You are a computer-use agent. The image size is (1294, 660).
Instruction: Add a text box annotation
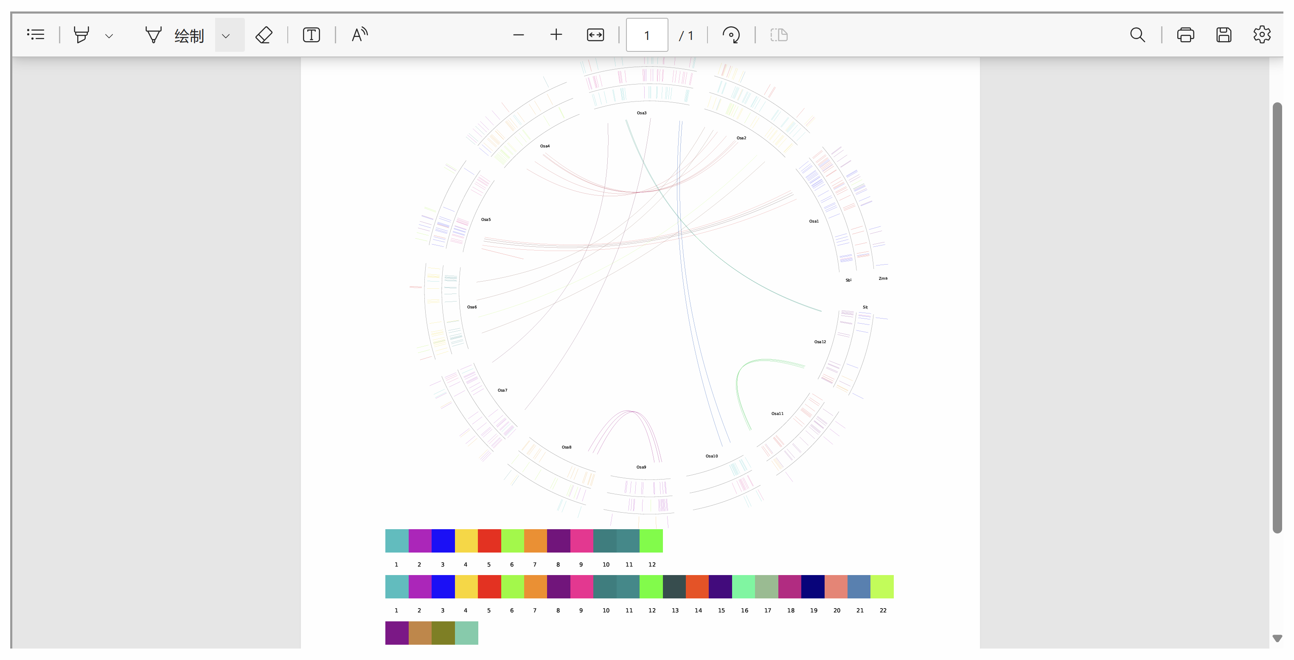tap(312, 35)
